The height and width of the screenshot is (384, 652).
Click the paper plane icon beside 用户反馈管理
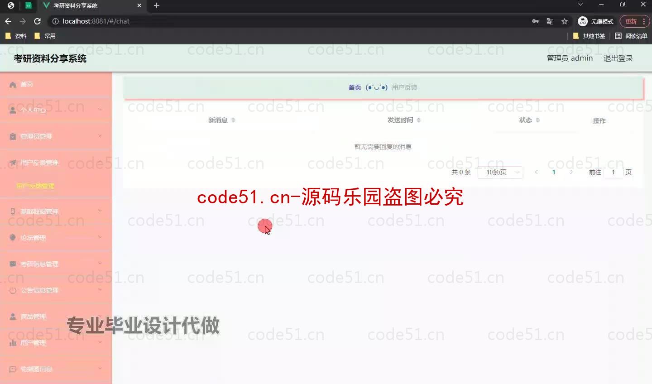(13, 163)
